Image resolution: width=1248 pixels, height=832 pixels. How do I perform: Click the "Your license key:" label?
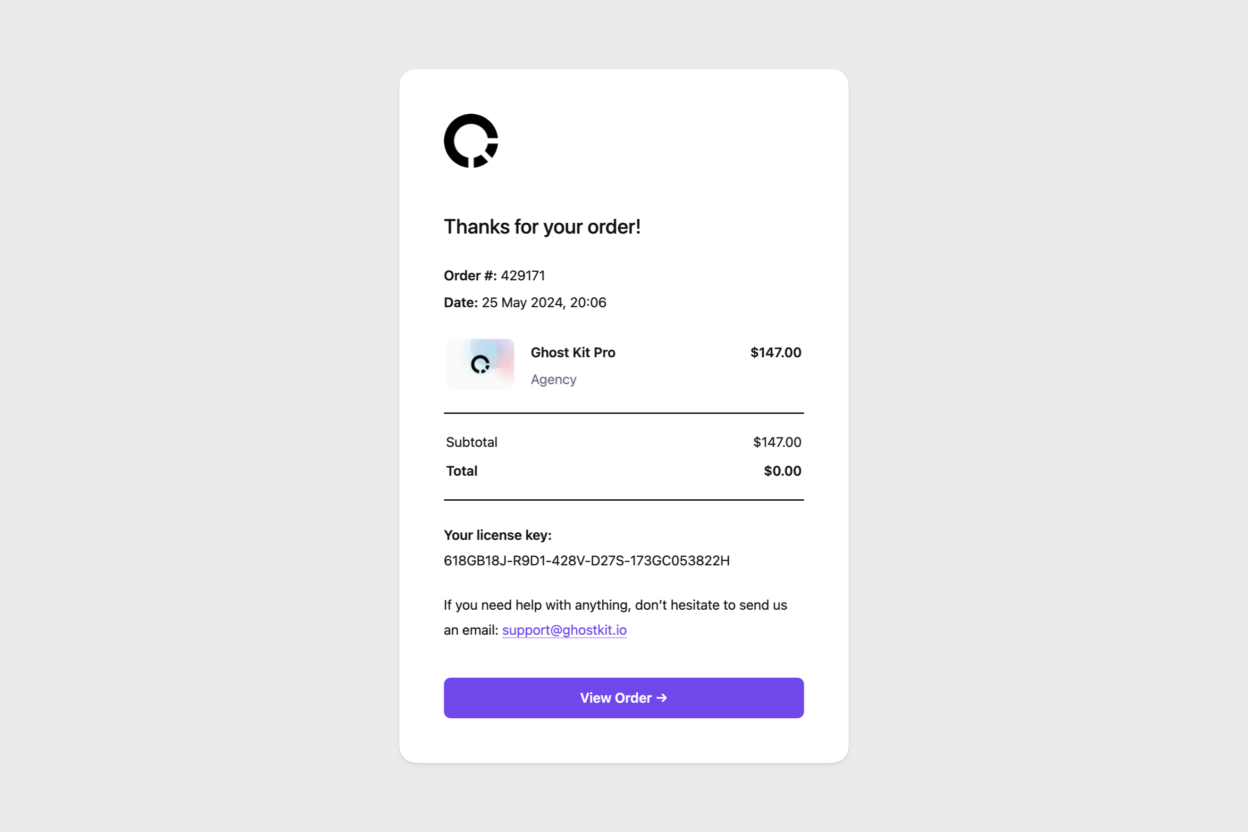497,535
